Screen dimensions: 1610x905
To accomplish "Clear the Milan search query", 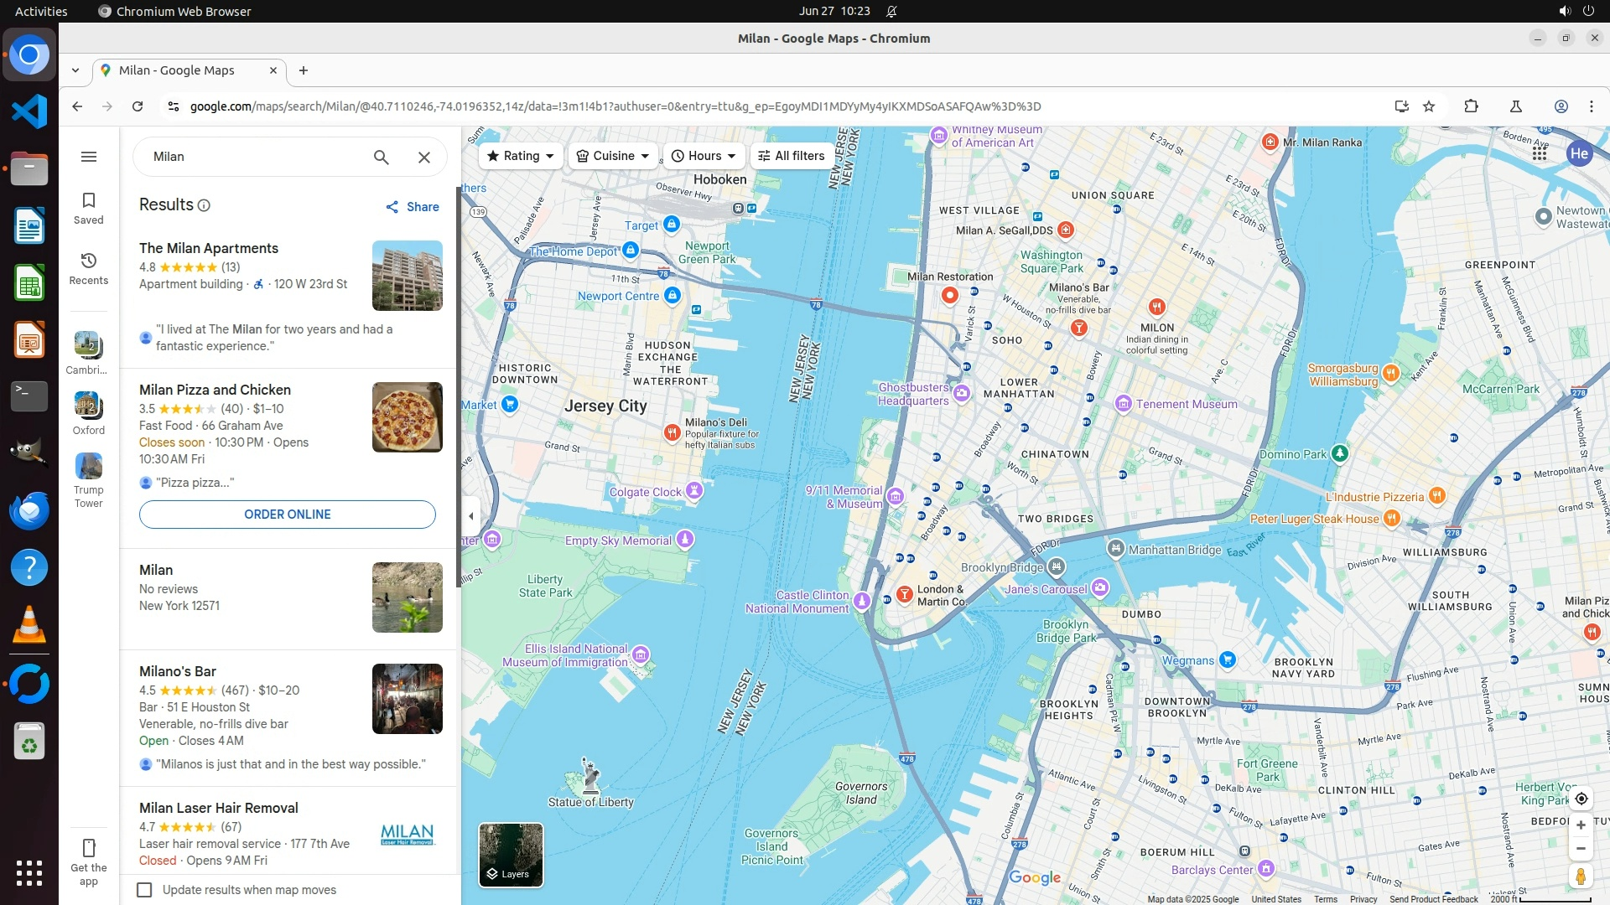I will click(x=424, y=157).
